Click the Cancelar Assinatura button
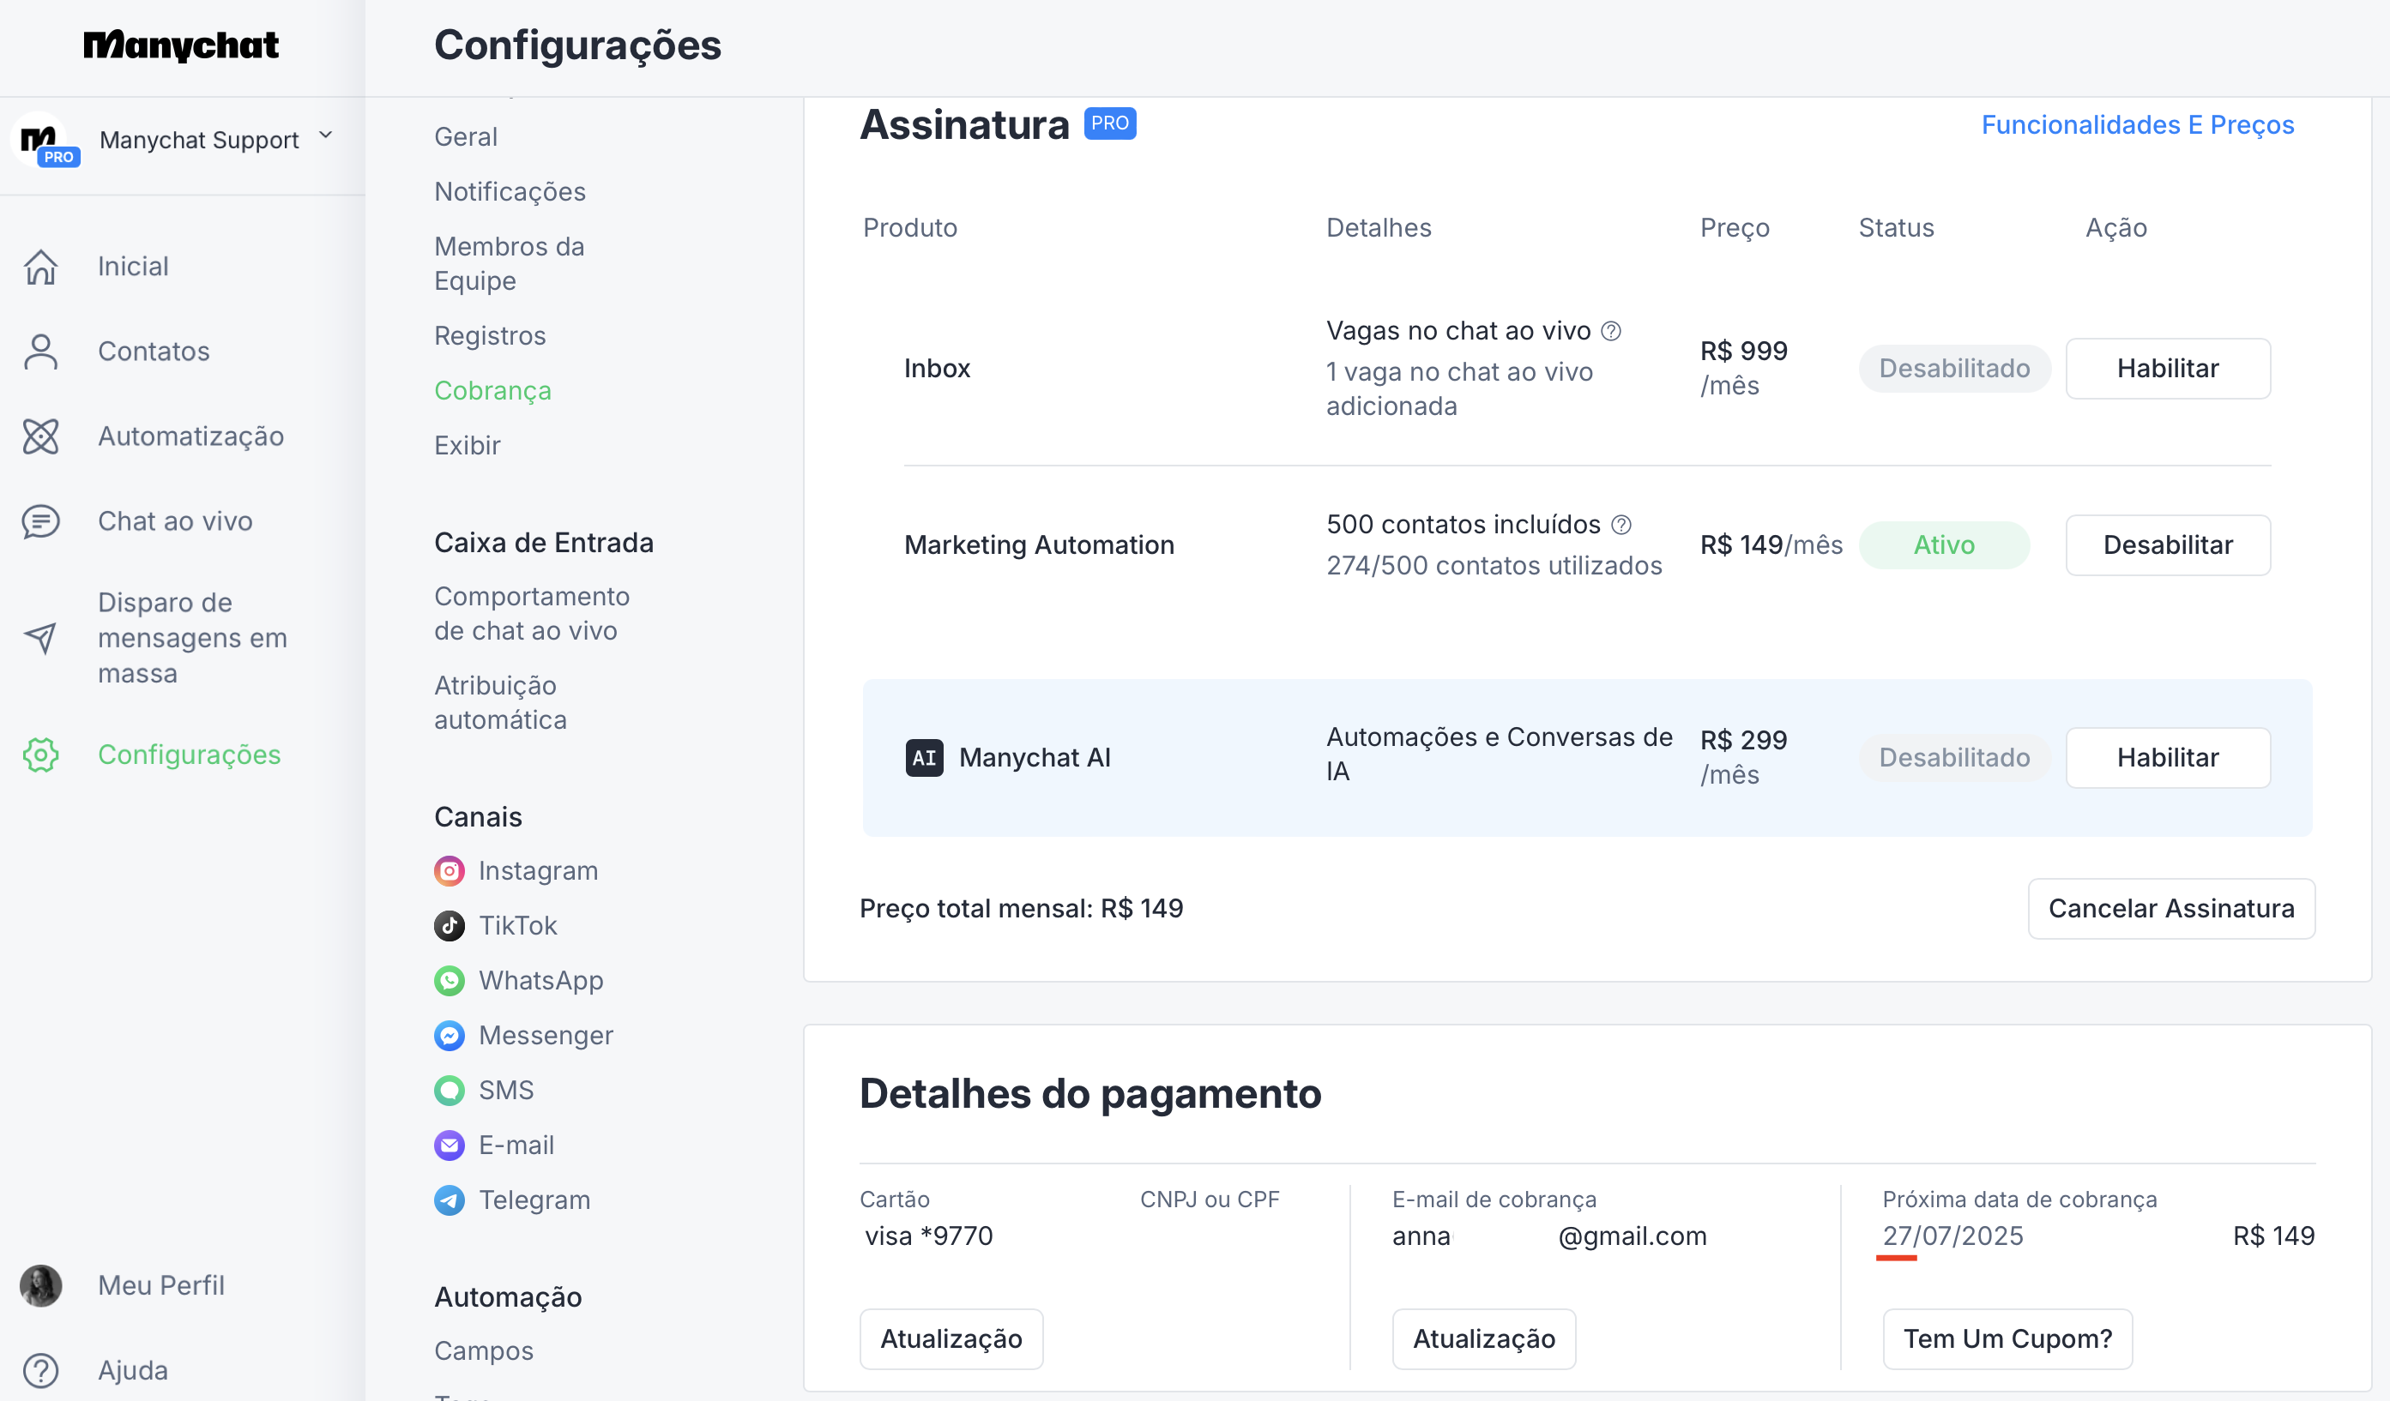This screenshot has height=1401, width=2390. point(2171,908)
